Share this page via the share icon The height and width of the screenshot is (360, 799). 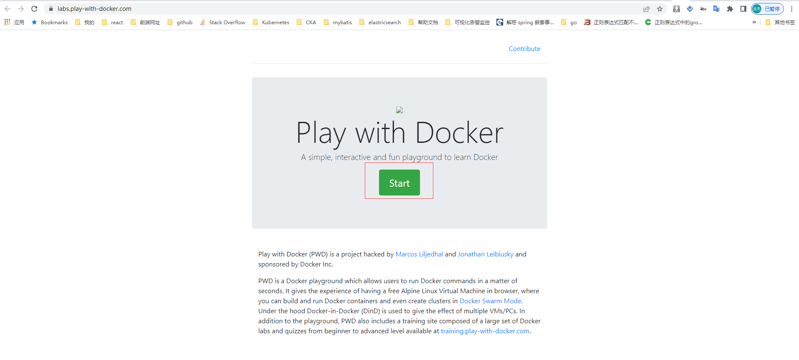point(646,9)
